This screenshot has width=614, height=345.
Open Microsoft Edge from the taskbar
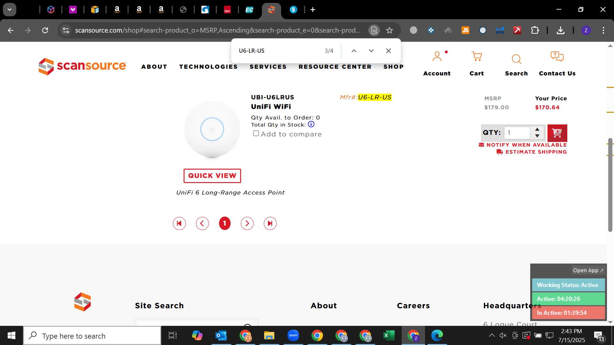pyautogui.click(x=437, y=335)
